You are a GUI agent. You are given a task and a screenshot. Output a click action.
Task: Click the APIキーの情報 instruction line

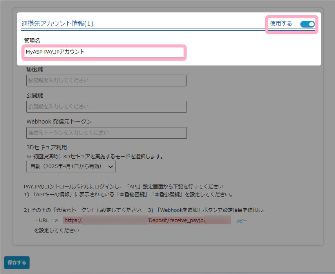pyautogui.click(x=129, y=194)
